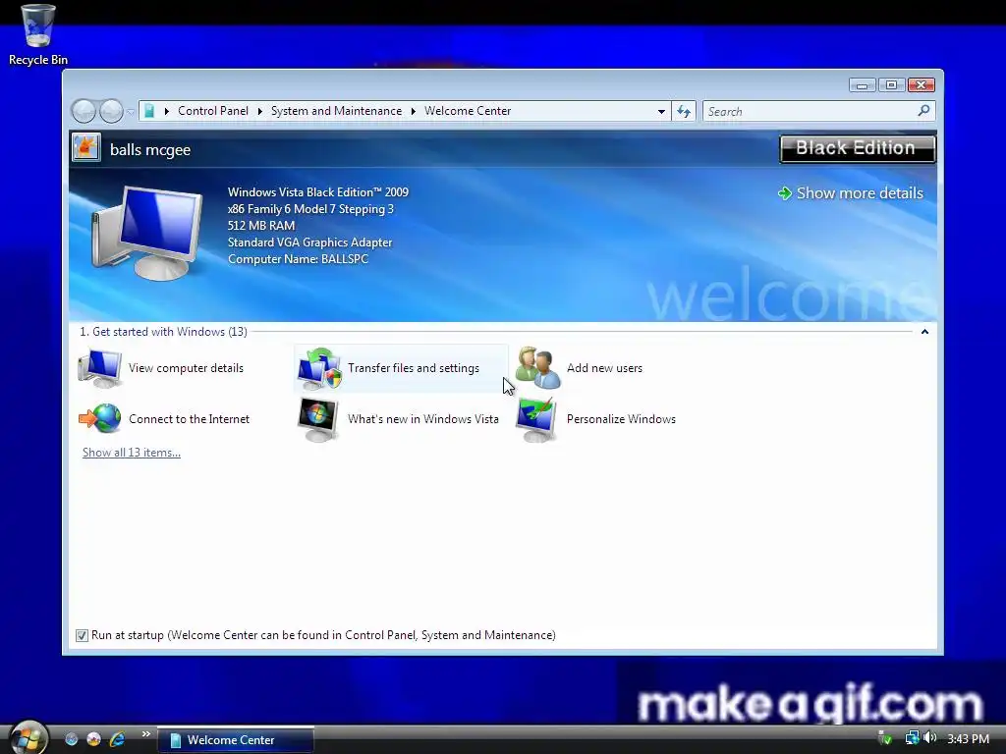
Task: Click the Forward navigation arrow button
Action: (x=111, y=111)
